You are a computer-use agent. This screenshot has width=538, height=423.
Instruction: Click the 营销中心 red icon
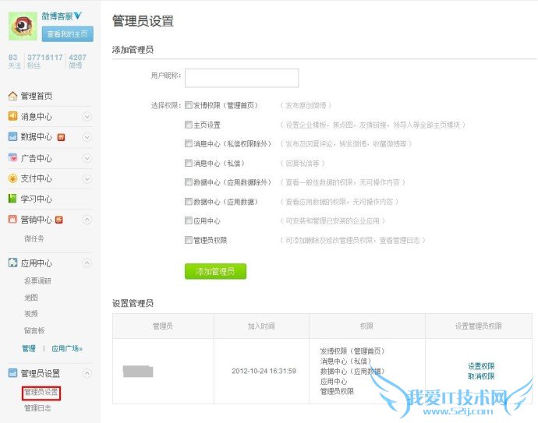click(12, 220)
